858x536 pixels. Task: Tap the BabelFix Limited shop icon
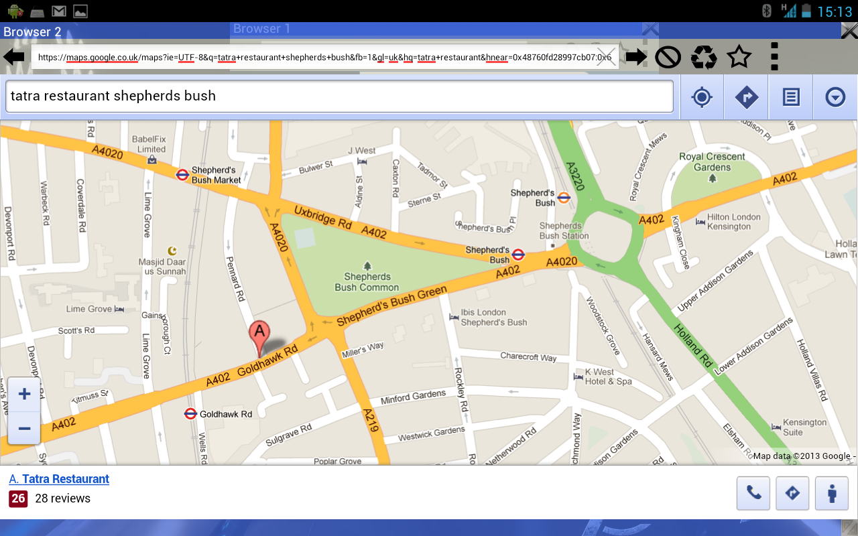[152, 159]
